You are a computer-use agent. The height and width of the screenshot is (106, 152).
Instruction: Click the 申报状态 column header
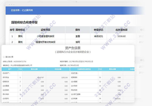click(x=99, y=30)
